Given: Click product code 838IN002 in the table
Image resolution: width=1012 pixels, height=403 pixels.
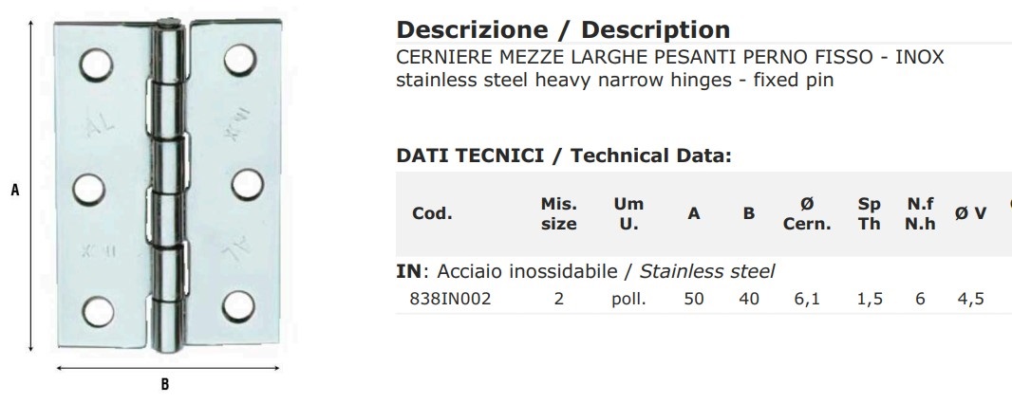Looking at the screenshot, I should (452, 299).
